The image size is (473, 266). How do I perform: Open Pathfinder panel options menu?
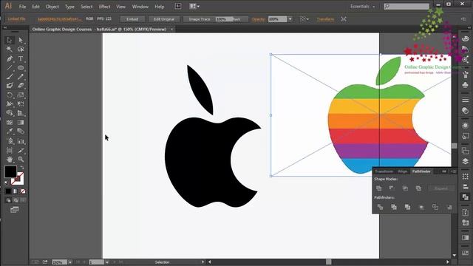tap(453, 171)
